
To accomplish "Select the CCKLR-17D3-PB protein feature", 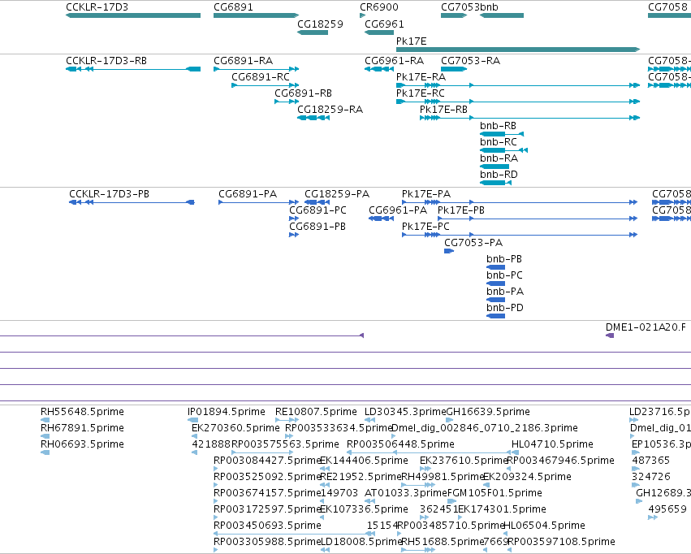I will 132,202.
